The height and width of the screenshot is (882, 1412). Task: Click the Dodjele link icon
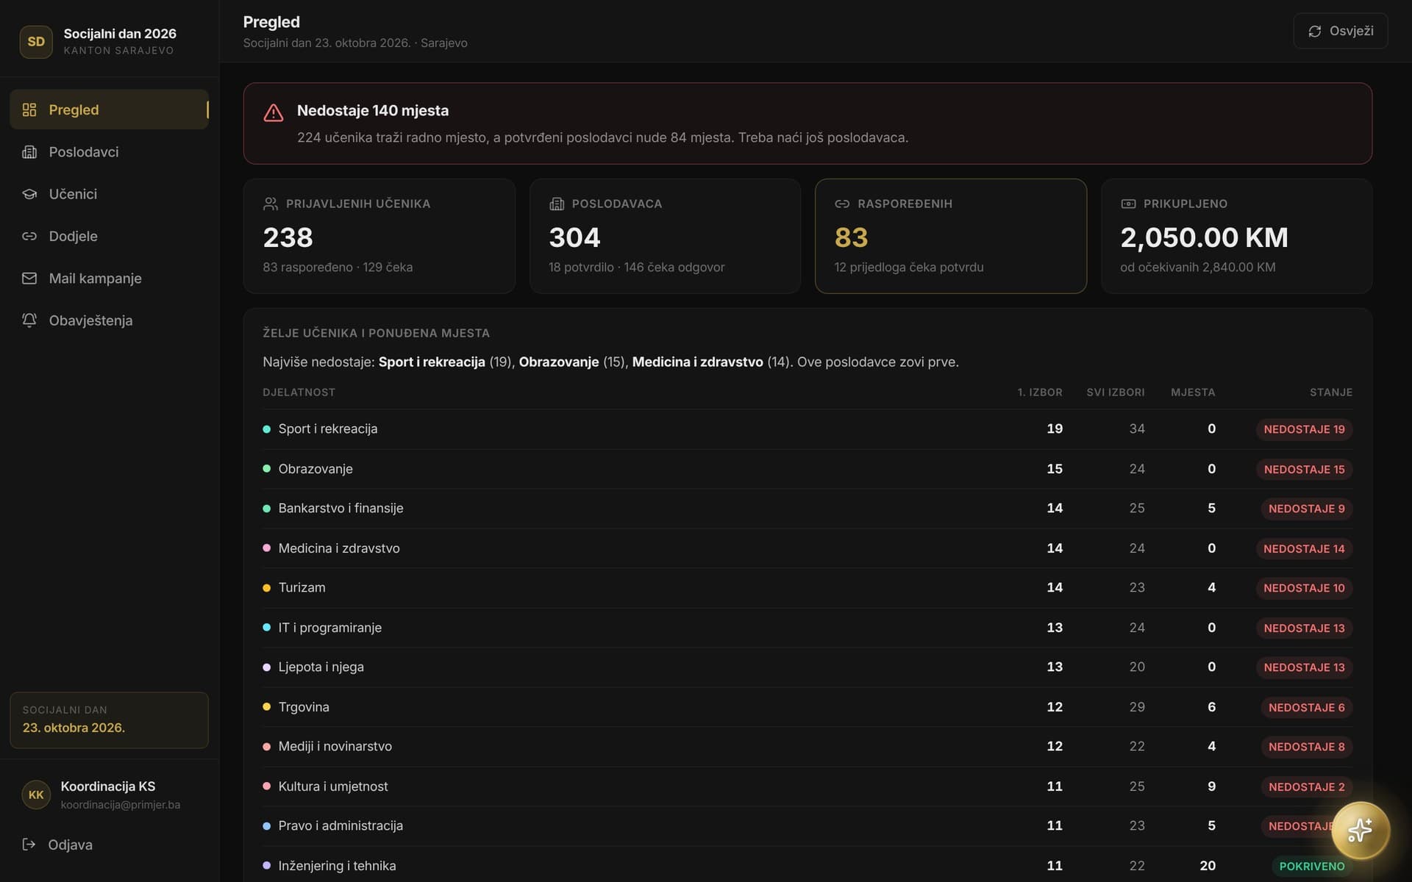tap(29, 236)
